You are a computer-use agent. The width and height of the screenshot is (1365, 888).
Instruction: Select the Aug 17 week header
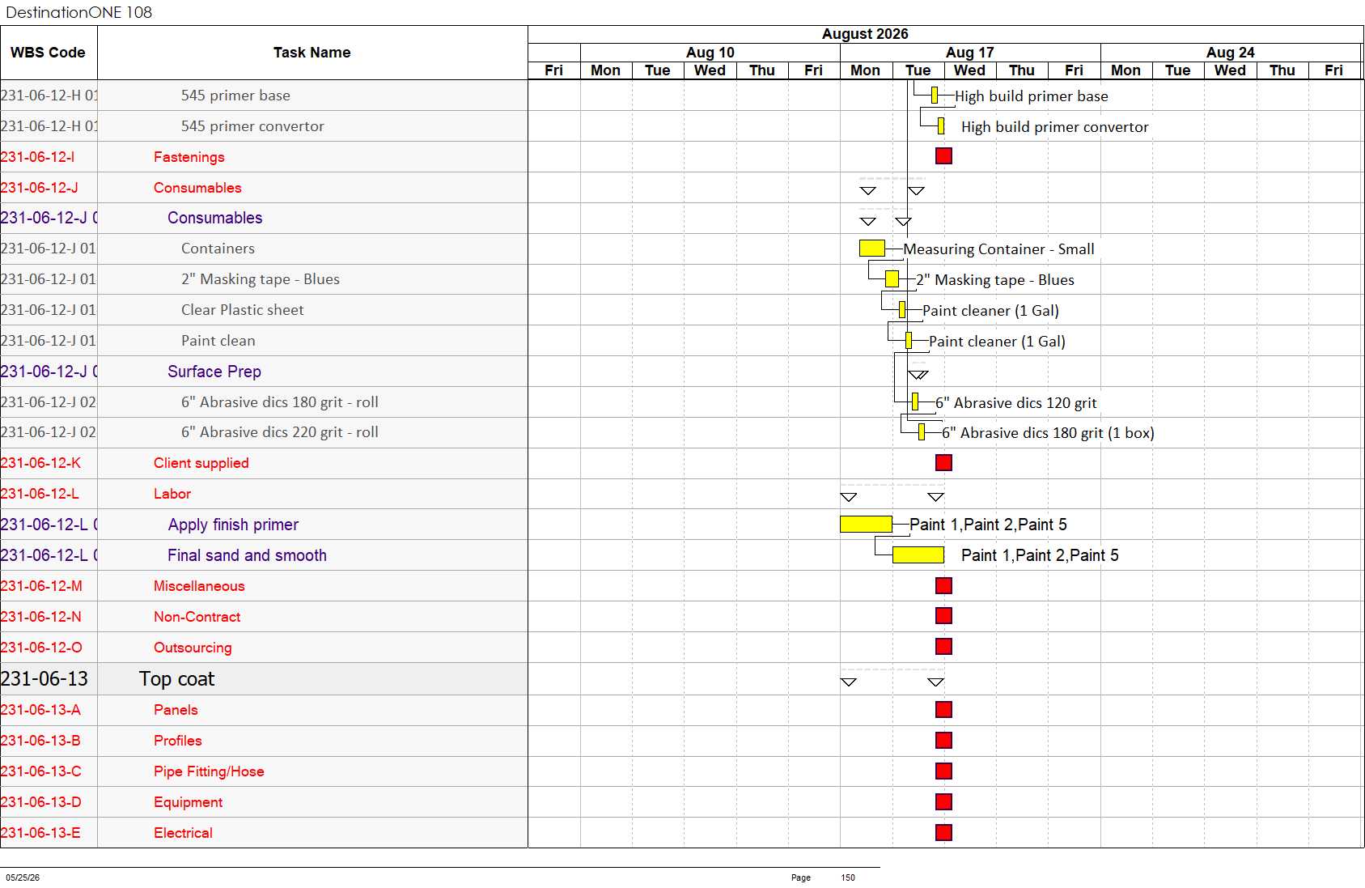pos(970,53)
